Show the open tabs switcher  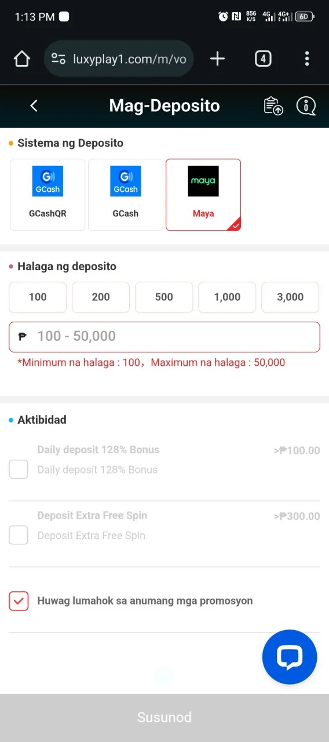click(x=263, y=59)
